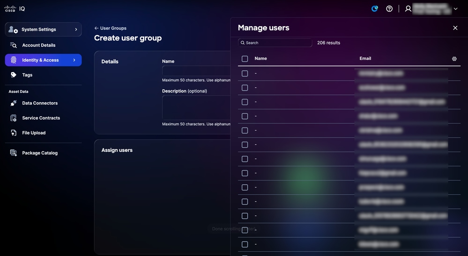The width and height of the screenshot is (468, 256).
Task: Open the help question mark icon
Action: click(389, 8)
